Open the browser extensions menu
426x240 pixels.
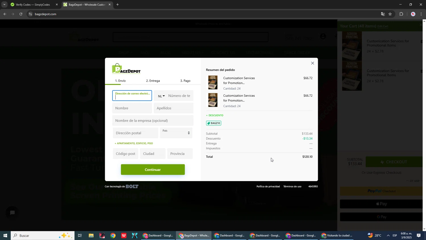click(x=401, y=14)
